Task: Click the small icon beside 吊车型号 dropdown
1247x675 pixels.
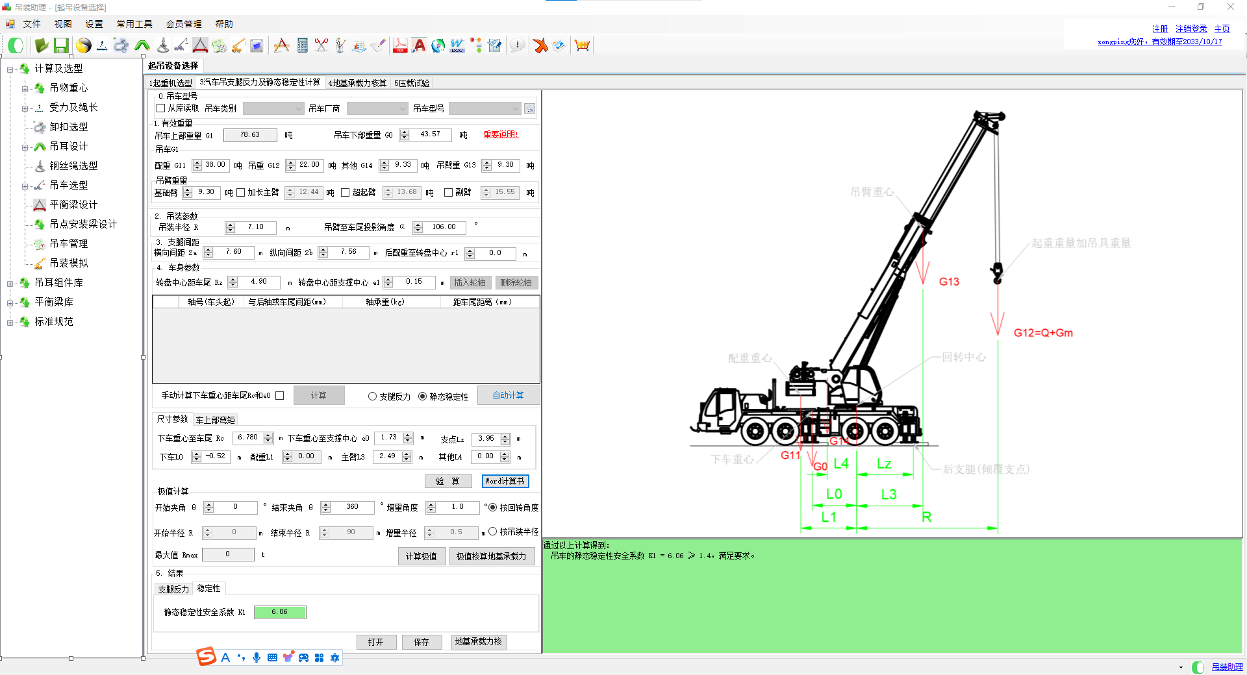Action: pos(530,108)
